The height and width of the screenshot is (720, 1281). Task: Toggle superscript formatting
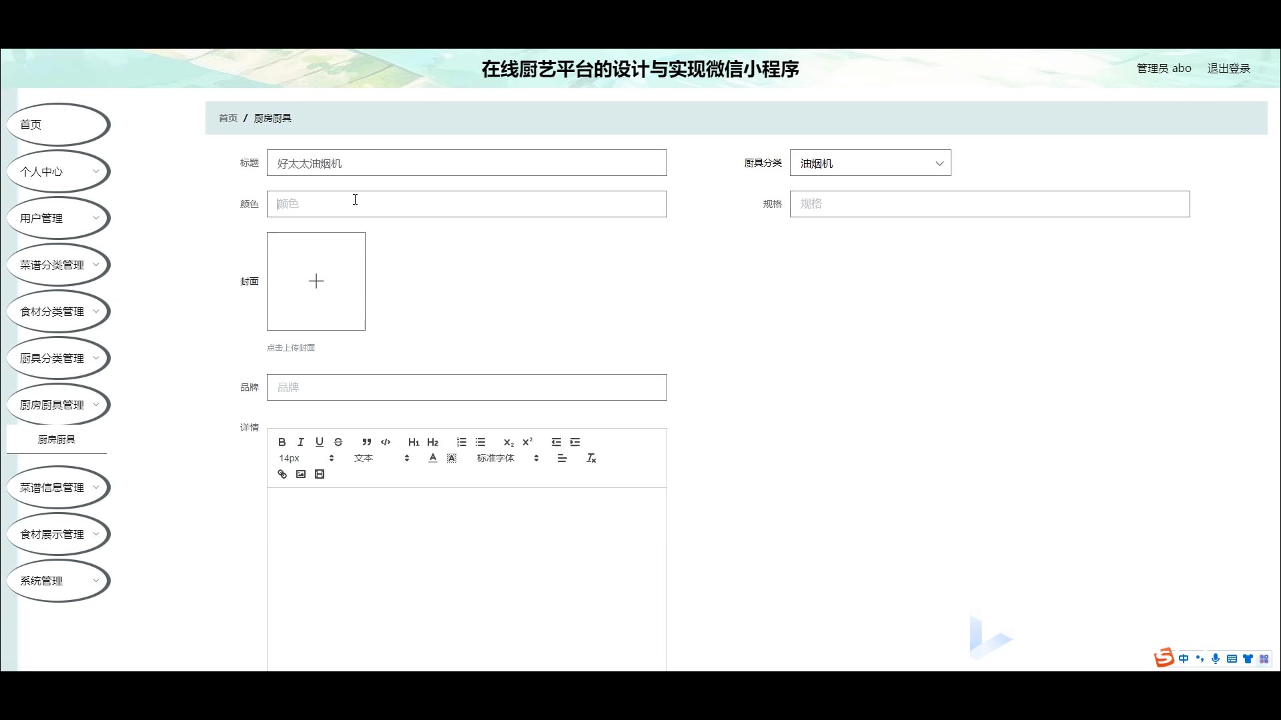(528, 442)
